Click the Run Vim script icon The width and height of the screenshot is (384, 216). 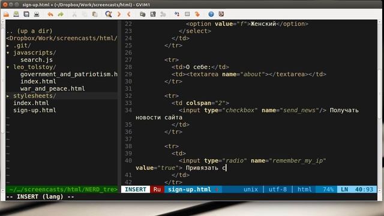(x=163, y=14)
